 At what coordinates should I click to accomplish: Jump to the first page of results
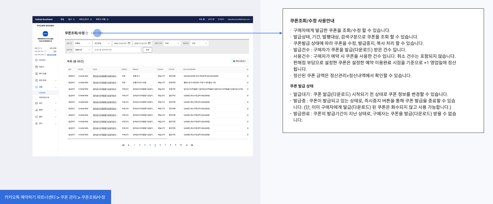click(123, 145)
